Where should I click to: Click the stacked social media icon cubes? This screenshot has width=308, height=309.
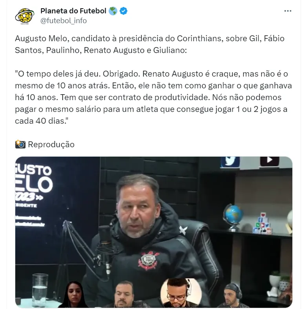(263, 223)
